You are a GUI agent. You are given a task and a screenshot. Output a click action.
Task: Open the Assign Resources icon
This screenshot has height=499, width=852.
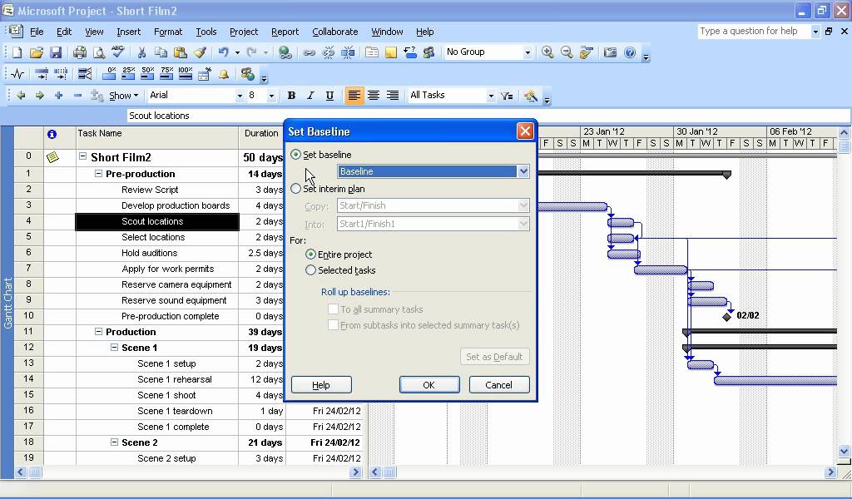429,52
